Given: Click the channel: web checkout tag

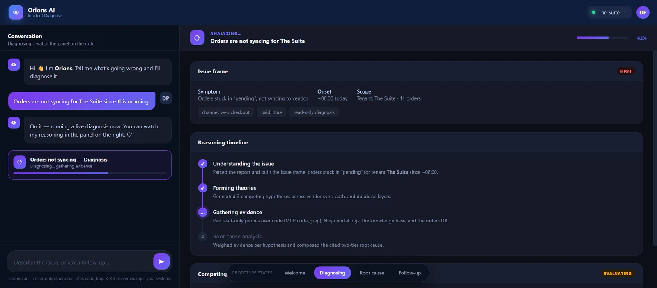Looking at the screenshot, I should click(225, 112).
